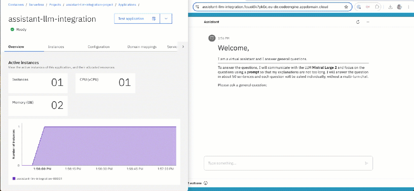Restart the assistant chat conversation
The width and height of the screenshot is (414, 191).
pyautogui.click(x=358, y=22)
